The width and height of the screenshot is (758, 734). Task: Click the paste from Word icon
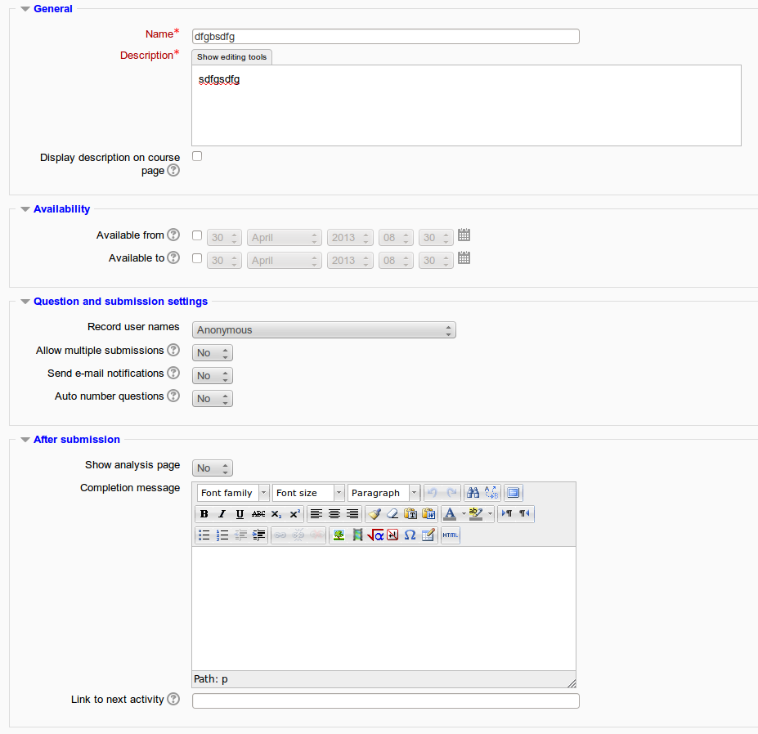(428, 513)
